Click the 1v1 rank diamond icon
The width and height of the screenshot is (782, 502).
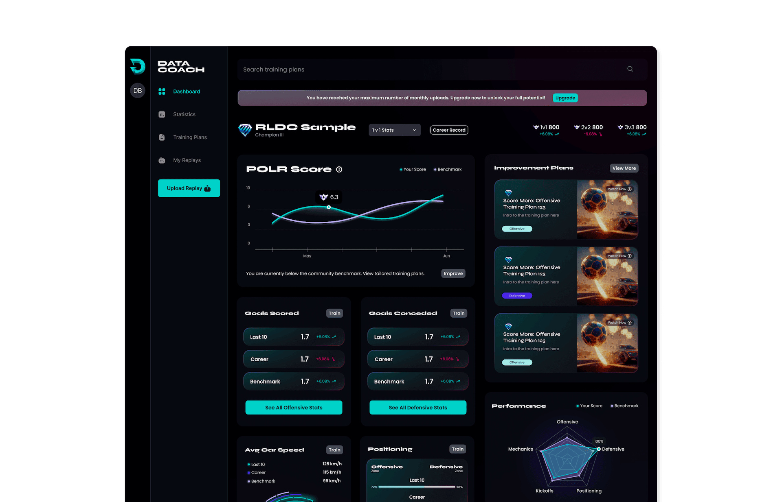[536, 127]
